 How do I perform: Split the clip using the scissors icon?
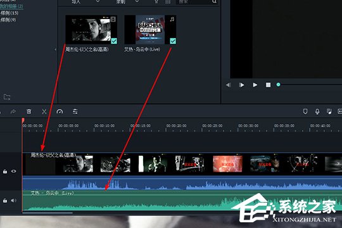pyautogui.click(x=44, y=111)
